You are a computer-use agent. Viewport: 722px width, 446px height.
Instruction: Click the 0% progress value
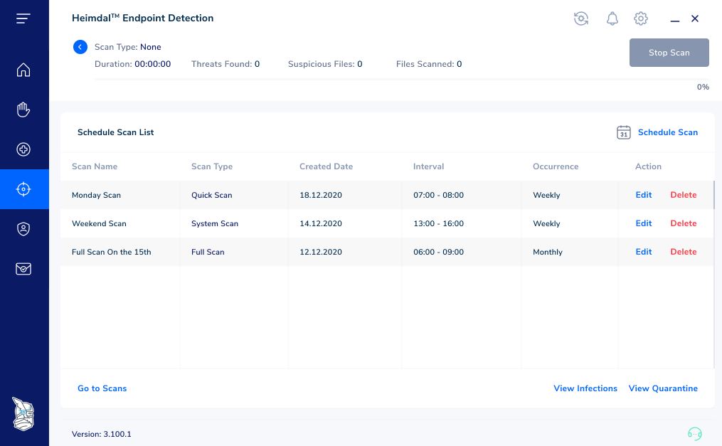click(703, 87)
